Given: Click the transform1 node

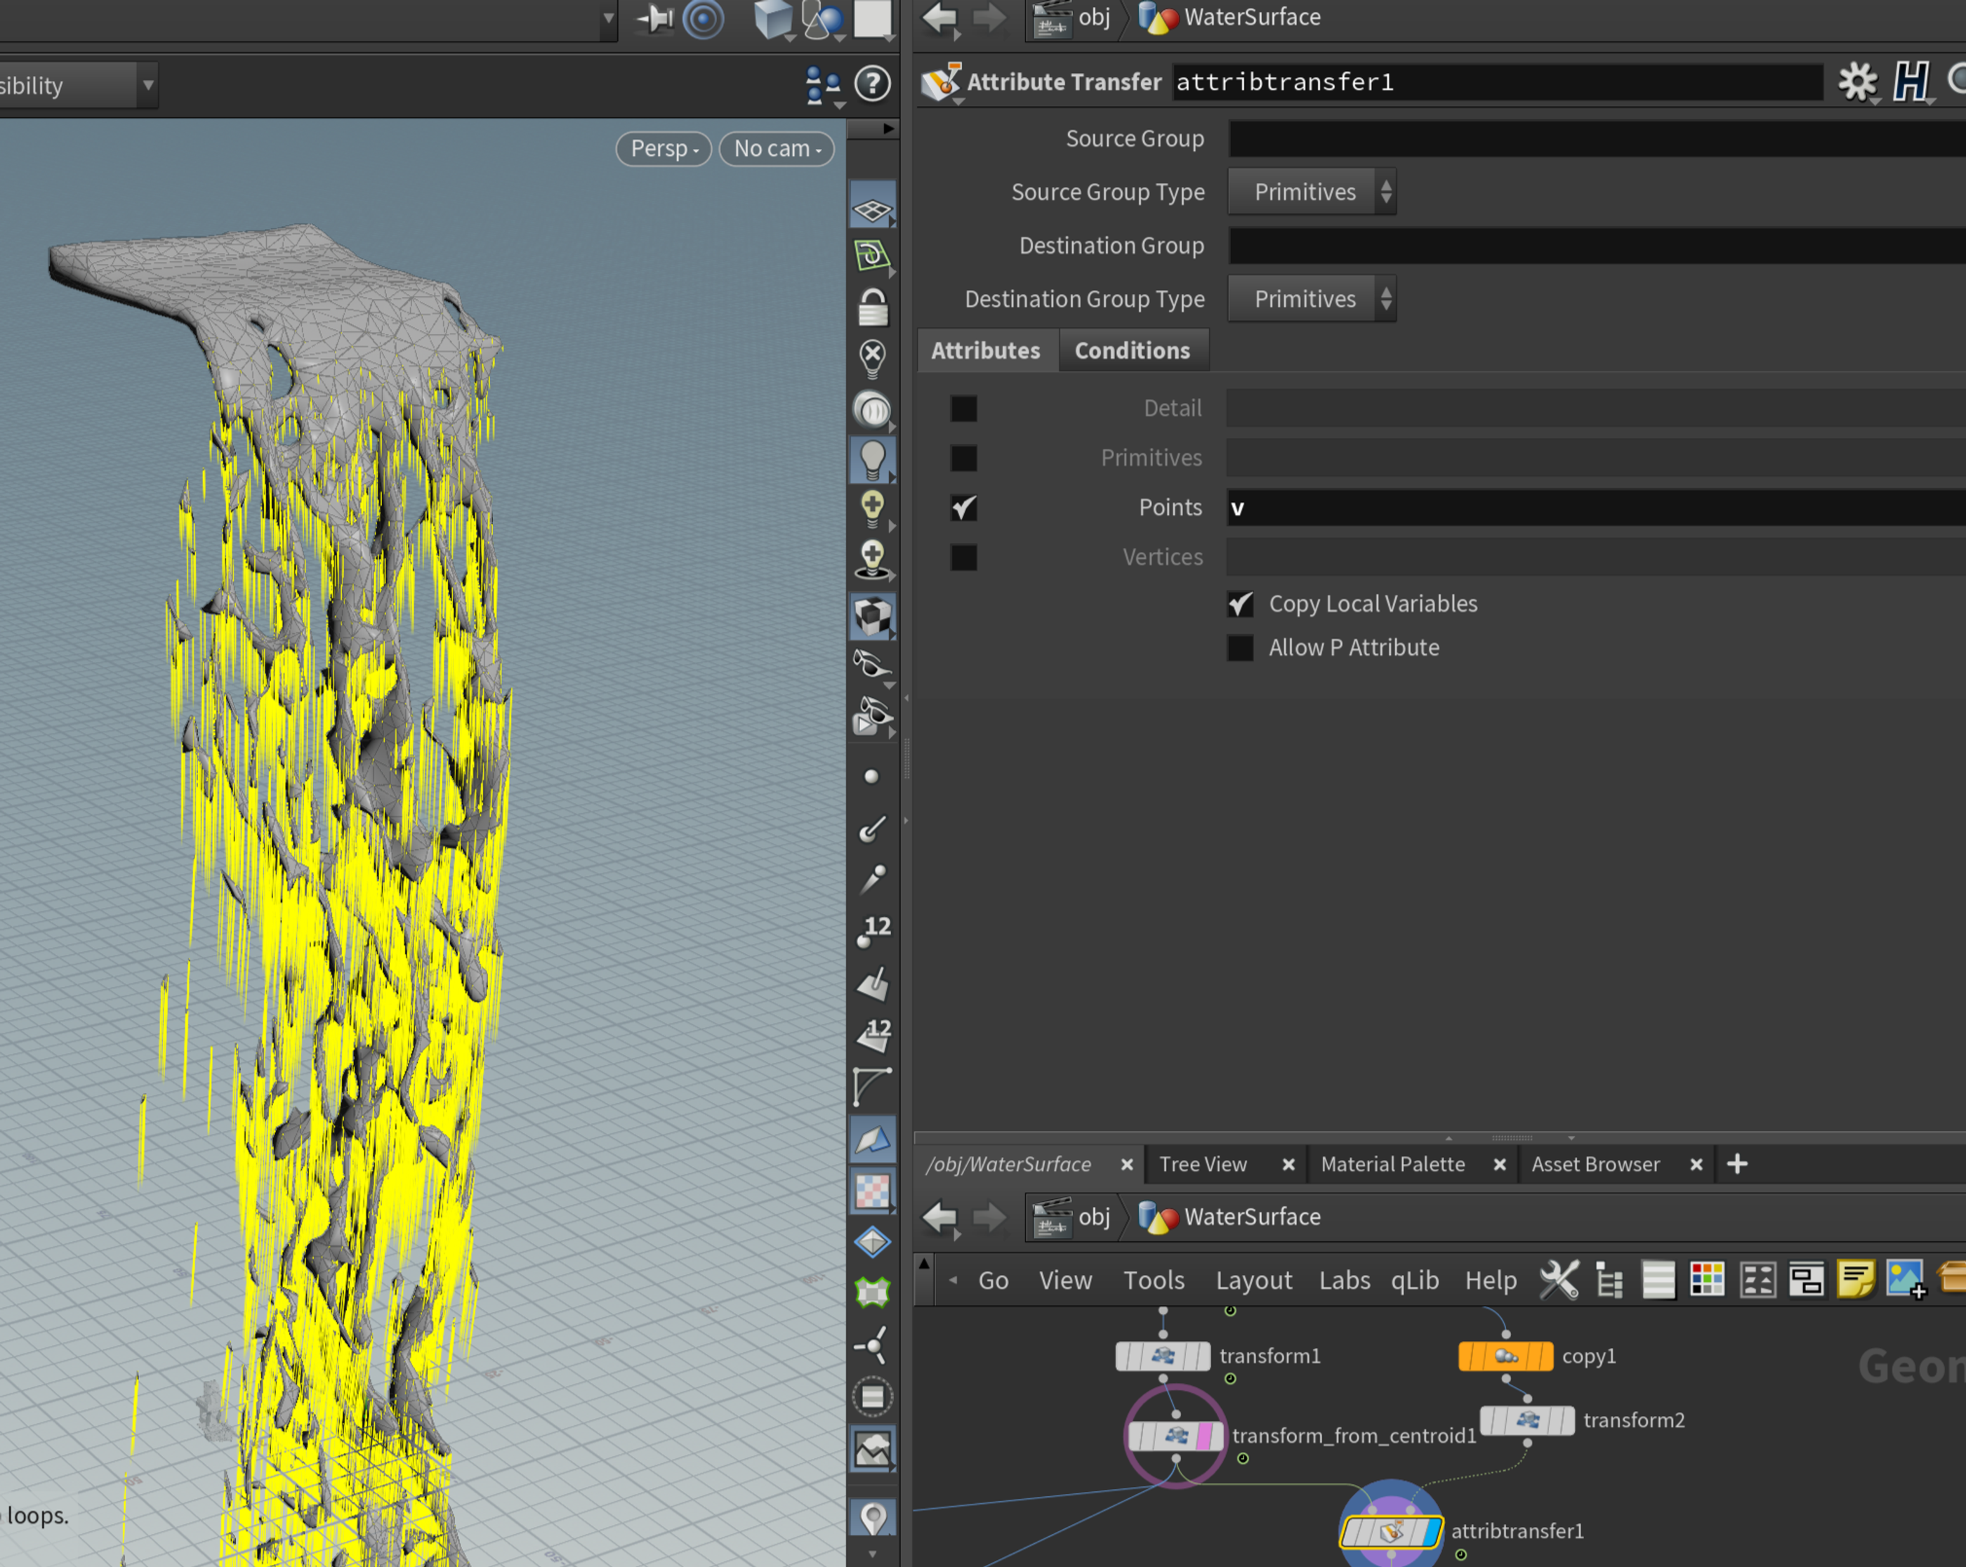Looking at the screenshot, I should pyautogui.click(x=1163, y=1356).
